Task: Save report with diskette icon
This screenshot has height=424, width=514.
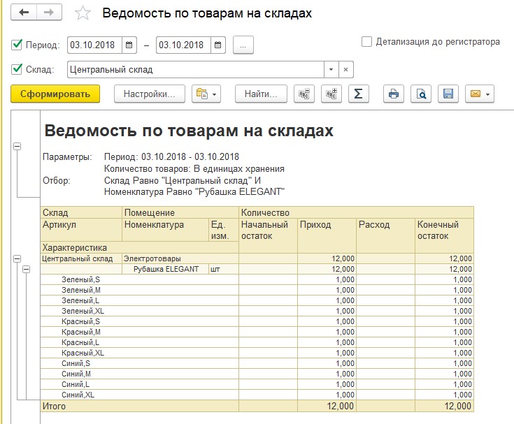Action: 448,94
